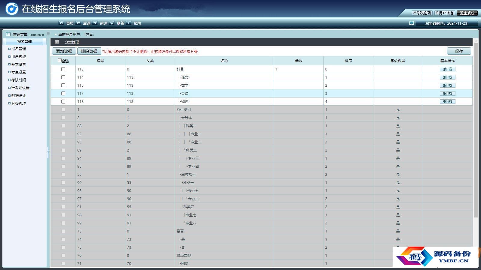Click the 修改密码 button
Image resolution: width=481 pixels, height=270 pixels.
tap(422, 13)
